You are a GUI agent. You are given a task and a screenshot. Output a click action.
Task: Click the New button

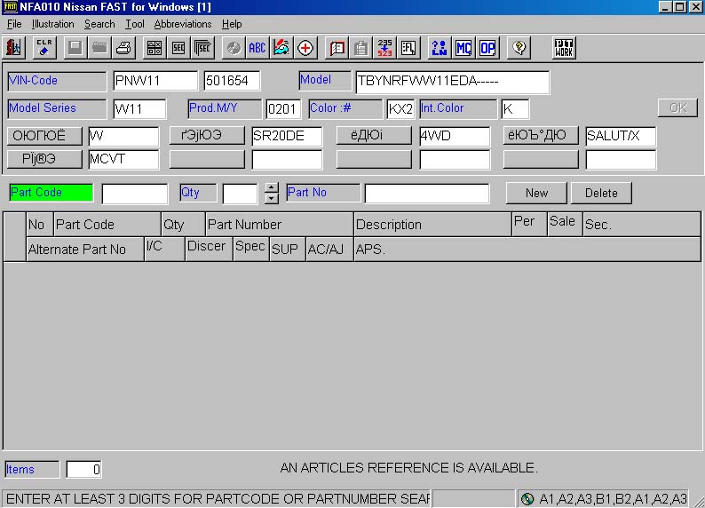[x=536, y=193]
